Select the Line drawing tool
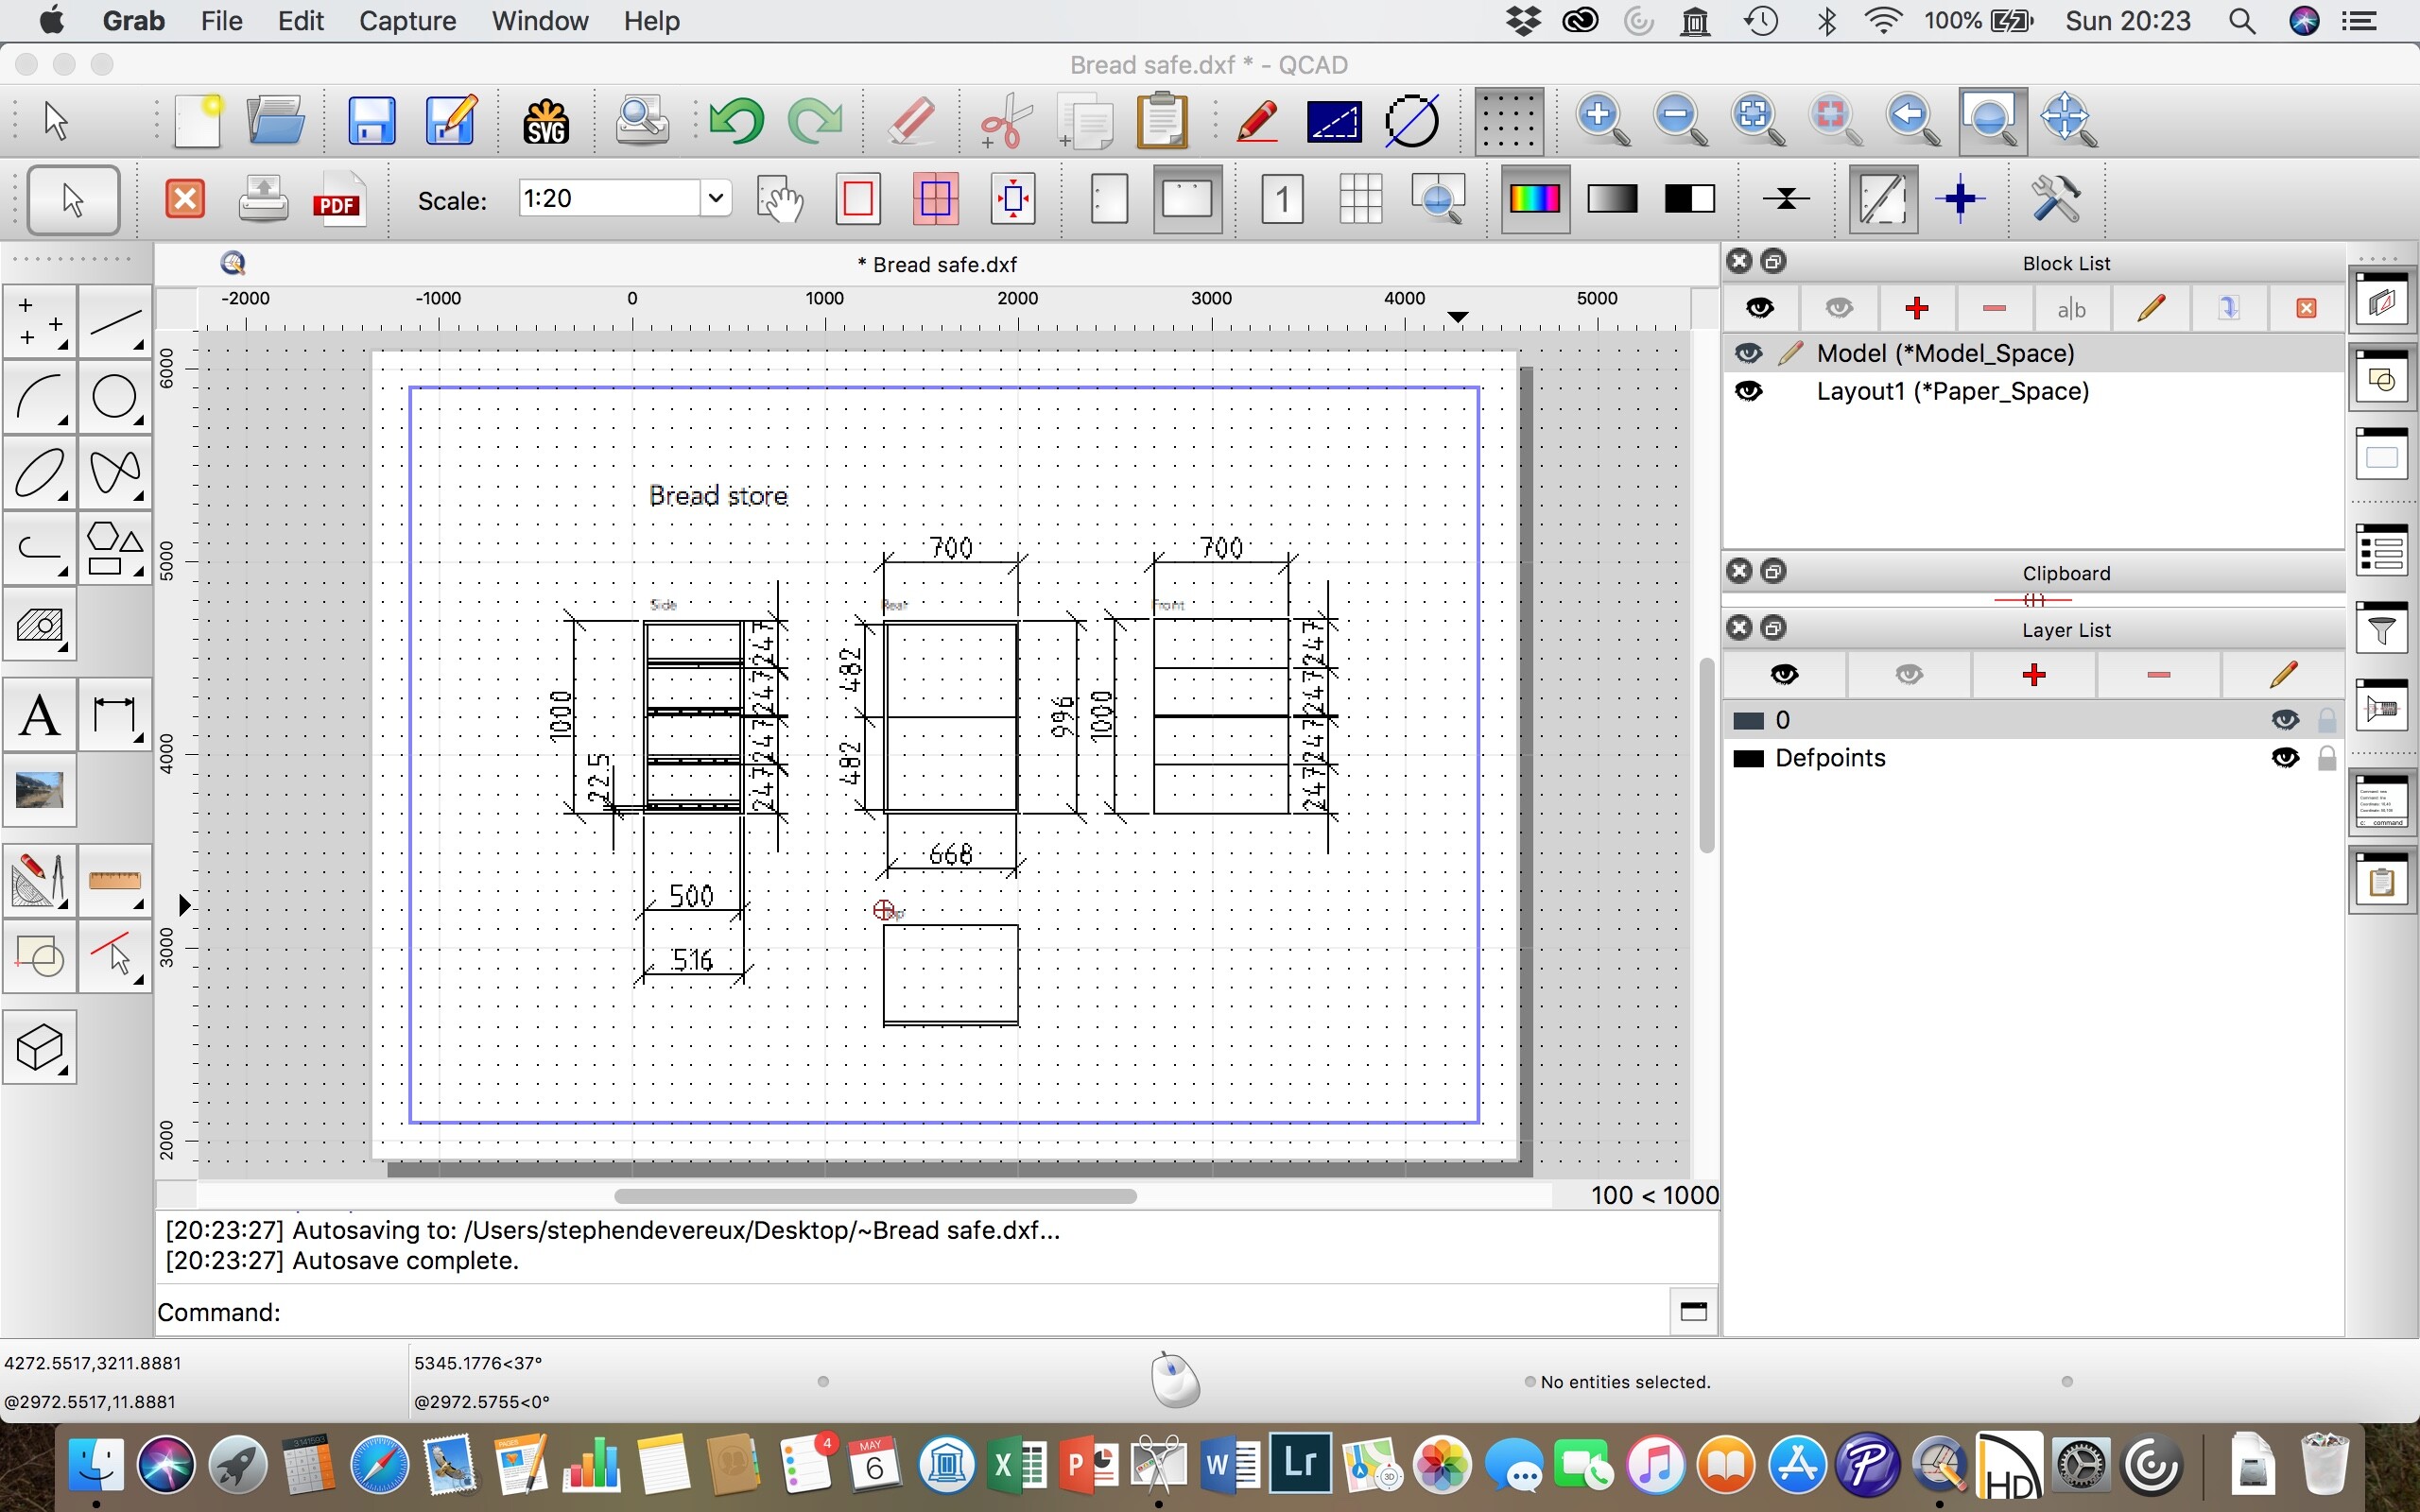The height and width of the screenshot is (1512, 2420). pyautogui.click(x=114, y=322)
